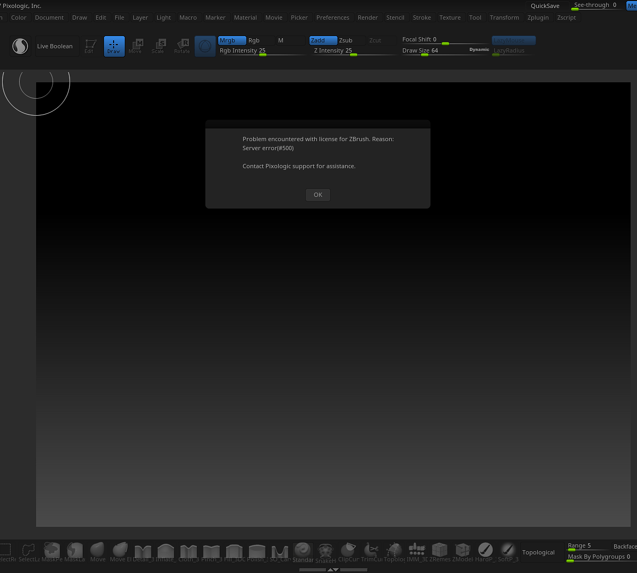Select the Standard brush icon
637x573 pixels.
(x=303, y=552)
